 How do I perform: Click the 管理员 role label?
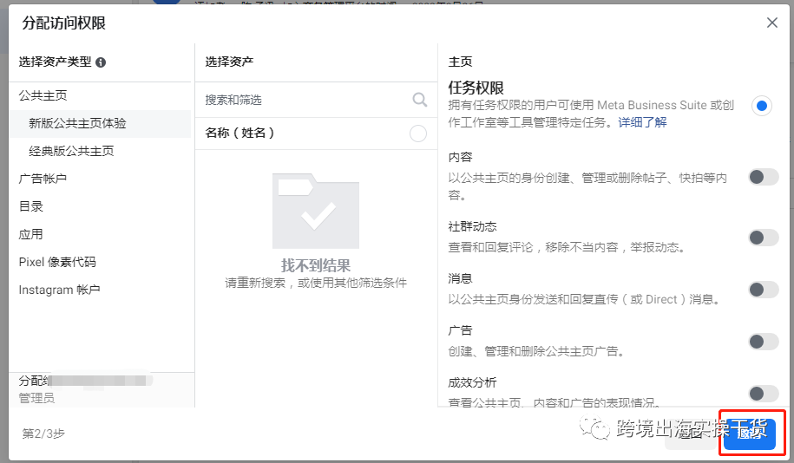(x=36, y=398)
